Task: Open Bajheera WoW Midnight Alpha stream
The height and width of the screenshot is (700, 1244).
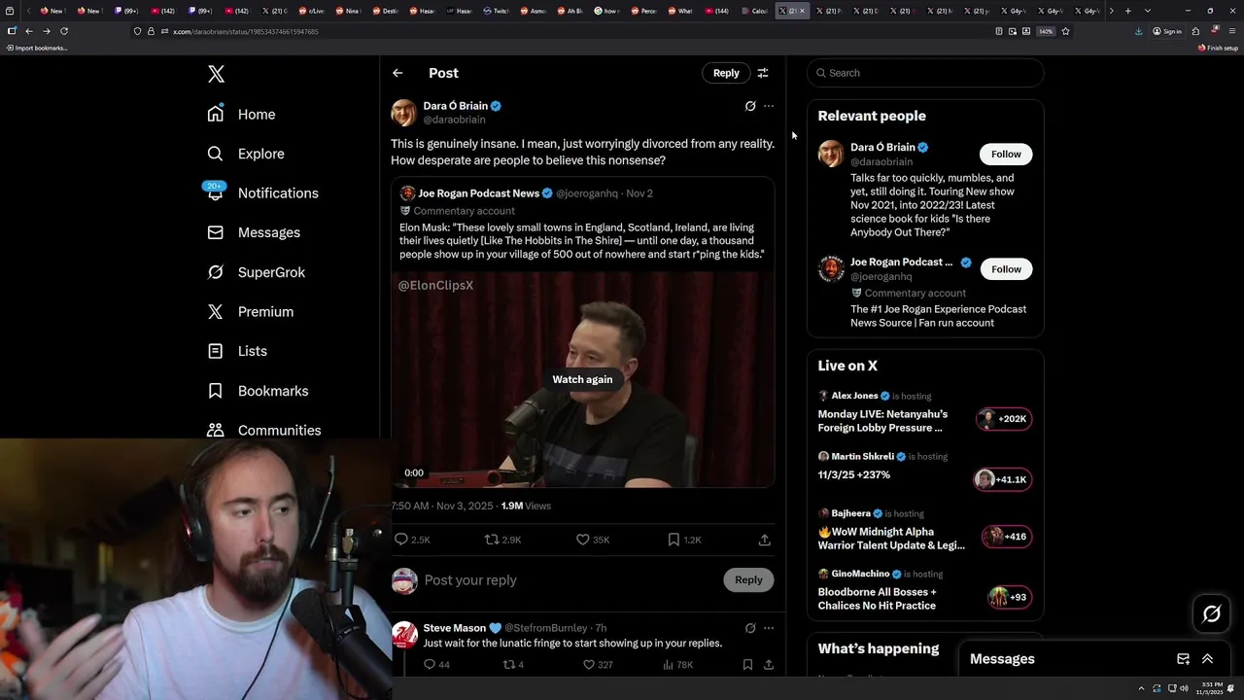Action: (x=891, y=539)
